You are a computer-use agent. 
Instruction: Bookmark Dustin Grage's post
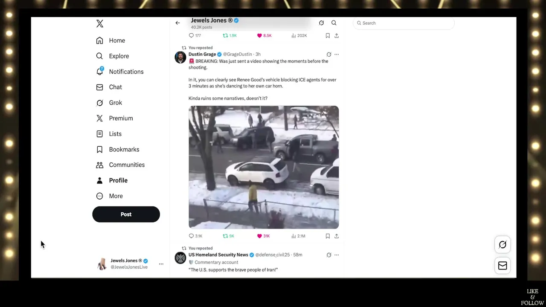pos(328,236)
